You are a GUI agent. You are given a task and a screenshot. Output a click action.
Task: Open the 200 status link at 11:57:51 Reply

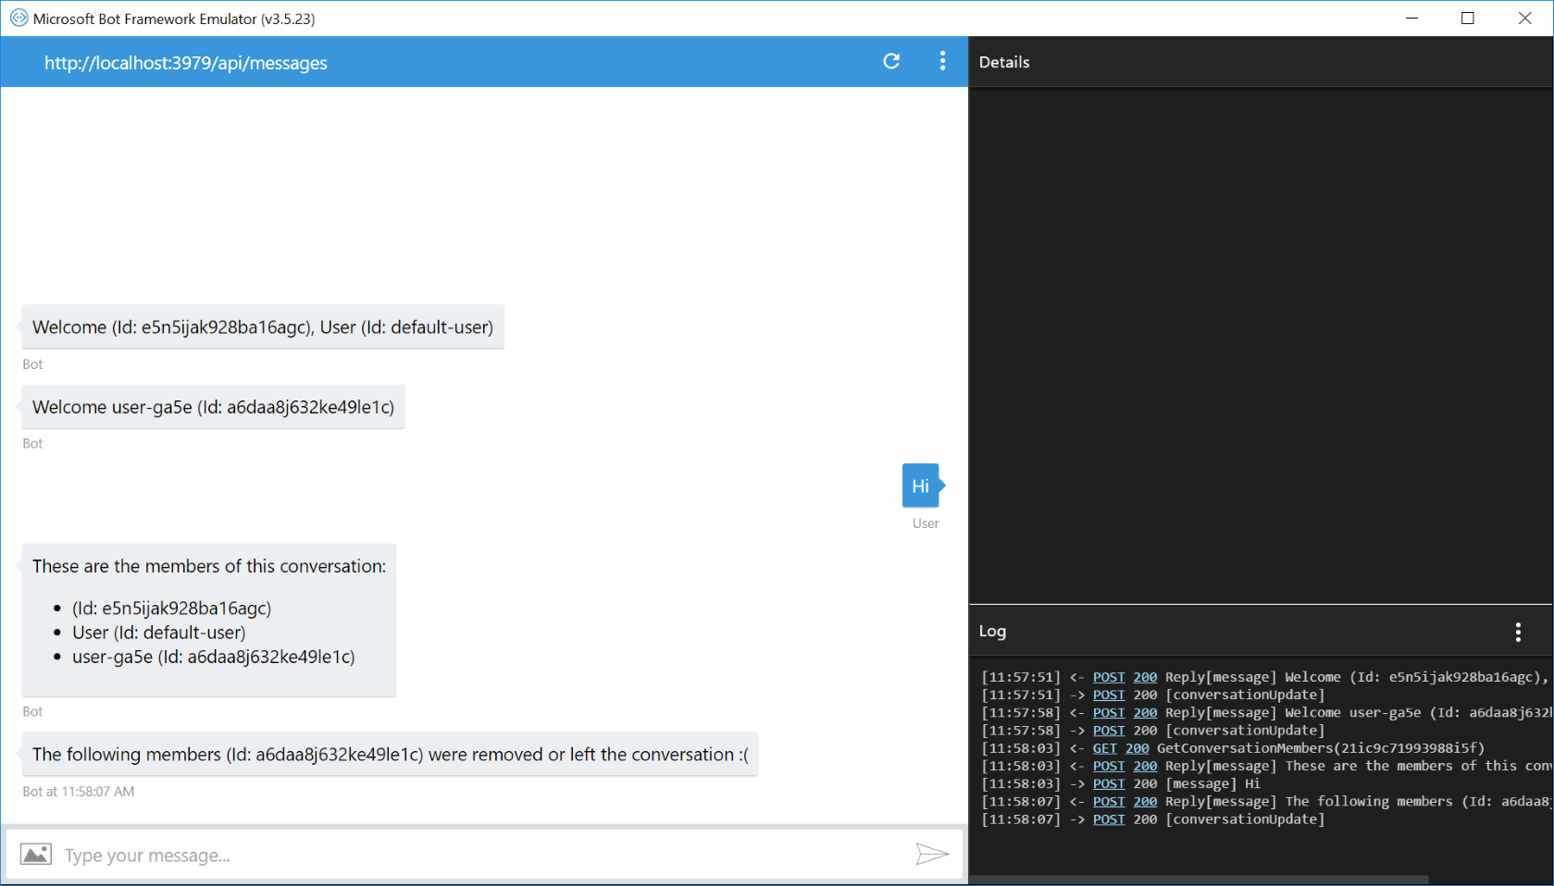click(1145, 677)
